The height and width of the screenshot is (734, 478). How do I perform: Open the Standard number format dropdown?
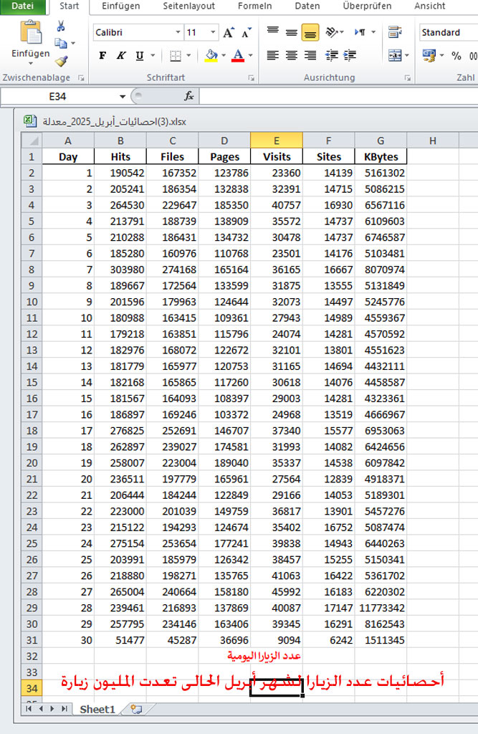click(448, 32)
